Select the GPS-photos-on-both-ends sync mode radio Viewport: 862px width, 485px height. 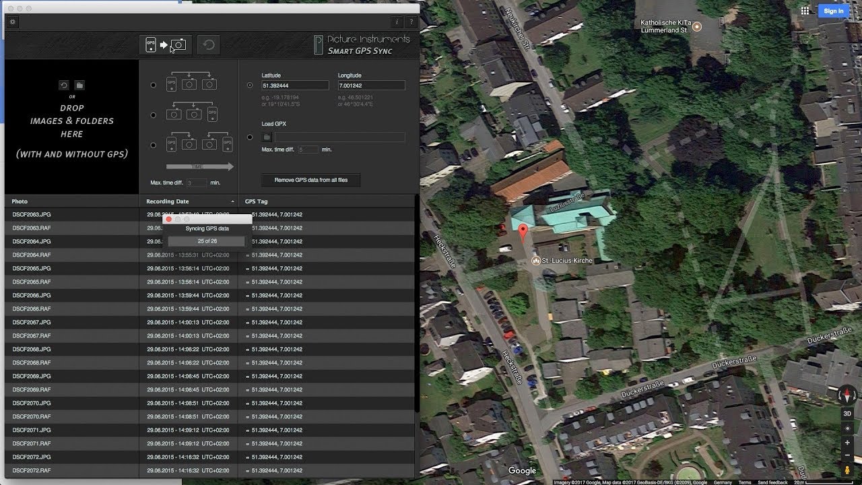coord(154,144)
